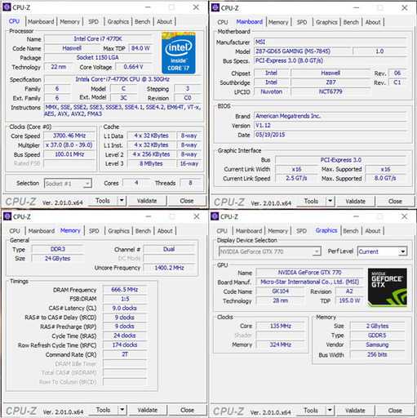Image resolution: width=417 pixels, height=418 pixels.
Task: Switch to Mainboard tab in the CPU tab window
Action: tap(41, 21)
